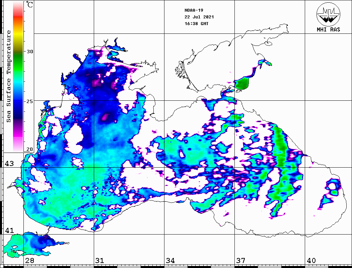Image resolution: width=352 pixels, height=268 pixels.
Task: Click longitude label 40
Action: click(311, 261)
